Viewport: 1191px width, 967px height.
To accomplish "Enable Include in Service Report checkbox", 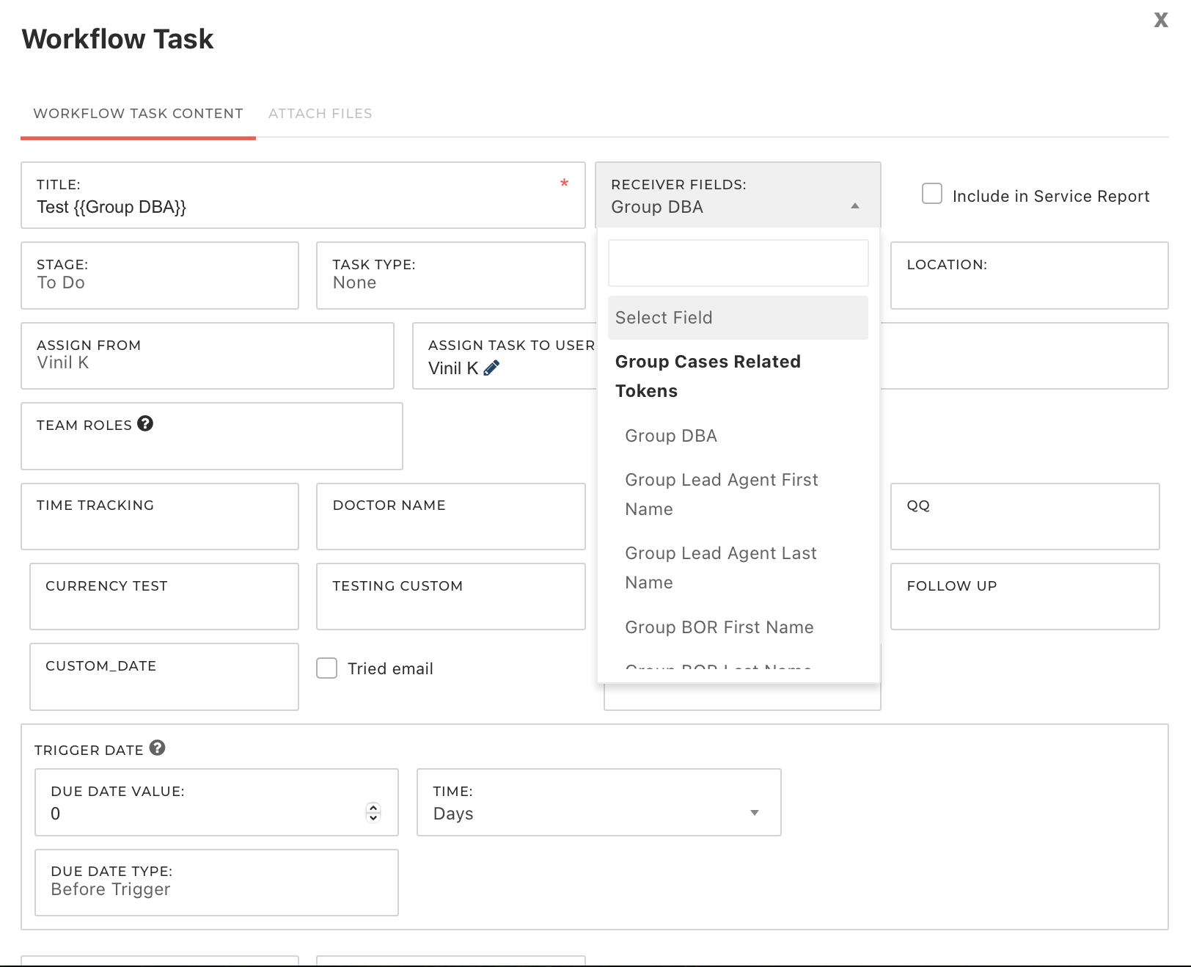I will 932,194.
